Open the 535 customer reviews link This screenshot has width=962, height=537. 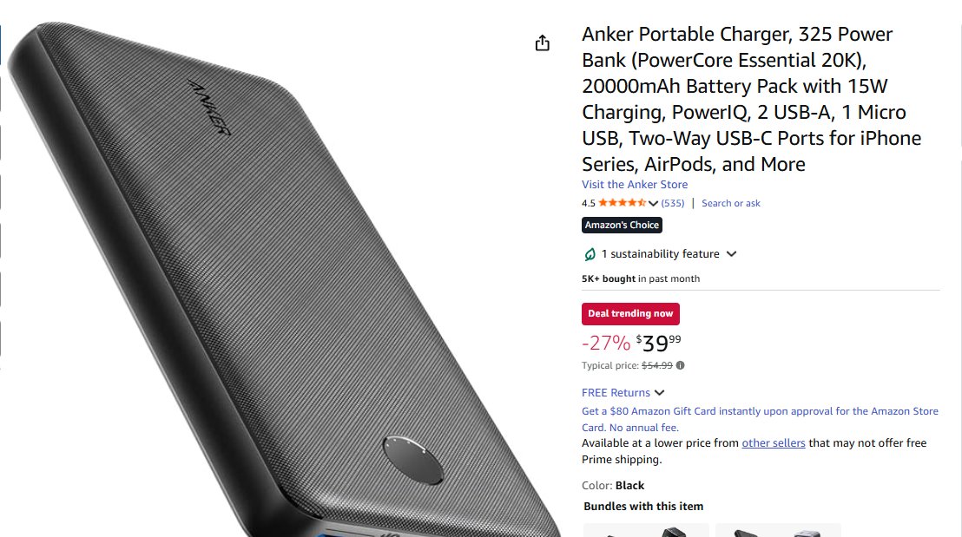[672, 203]
